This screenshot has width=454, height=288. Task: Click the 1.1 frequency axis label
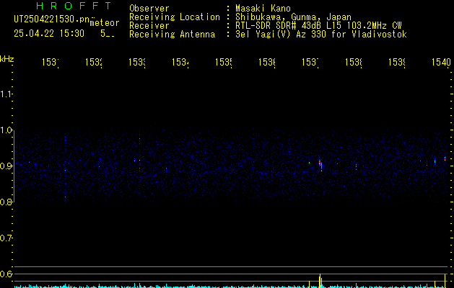(x=6, y=94)
